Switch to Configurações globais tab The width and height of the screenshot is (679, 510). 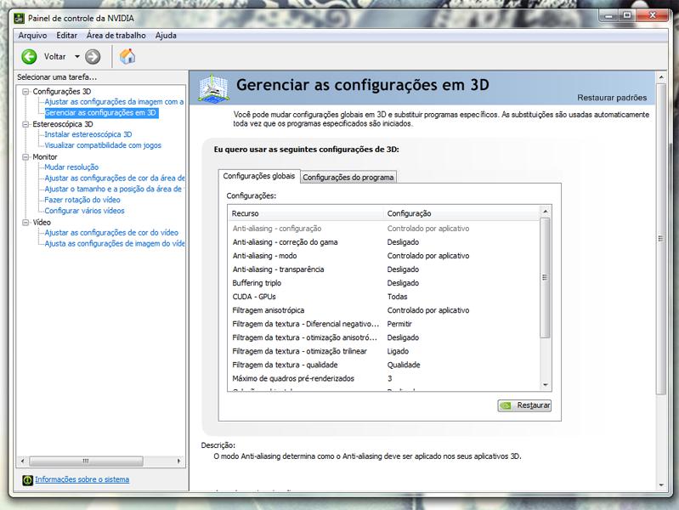pos(259,176)
